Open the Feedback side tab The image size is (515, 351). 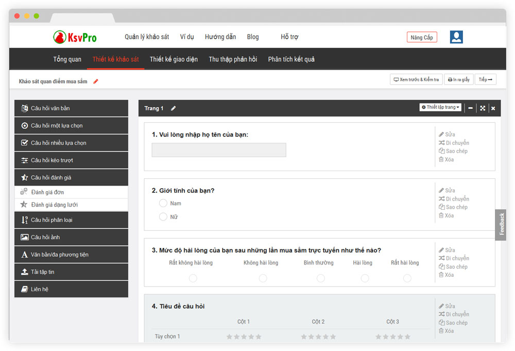click(x=501, y=225)
